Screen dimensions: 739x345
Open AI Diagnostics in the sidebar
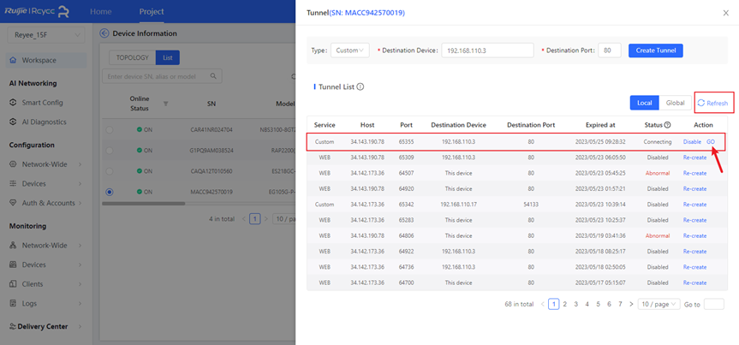pyautogui.click(x=43, y=122)
